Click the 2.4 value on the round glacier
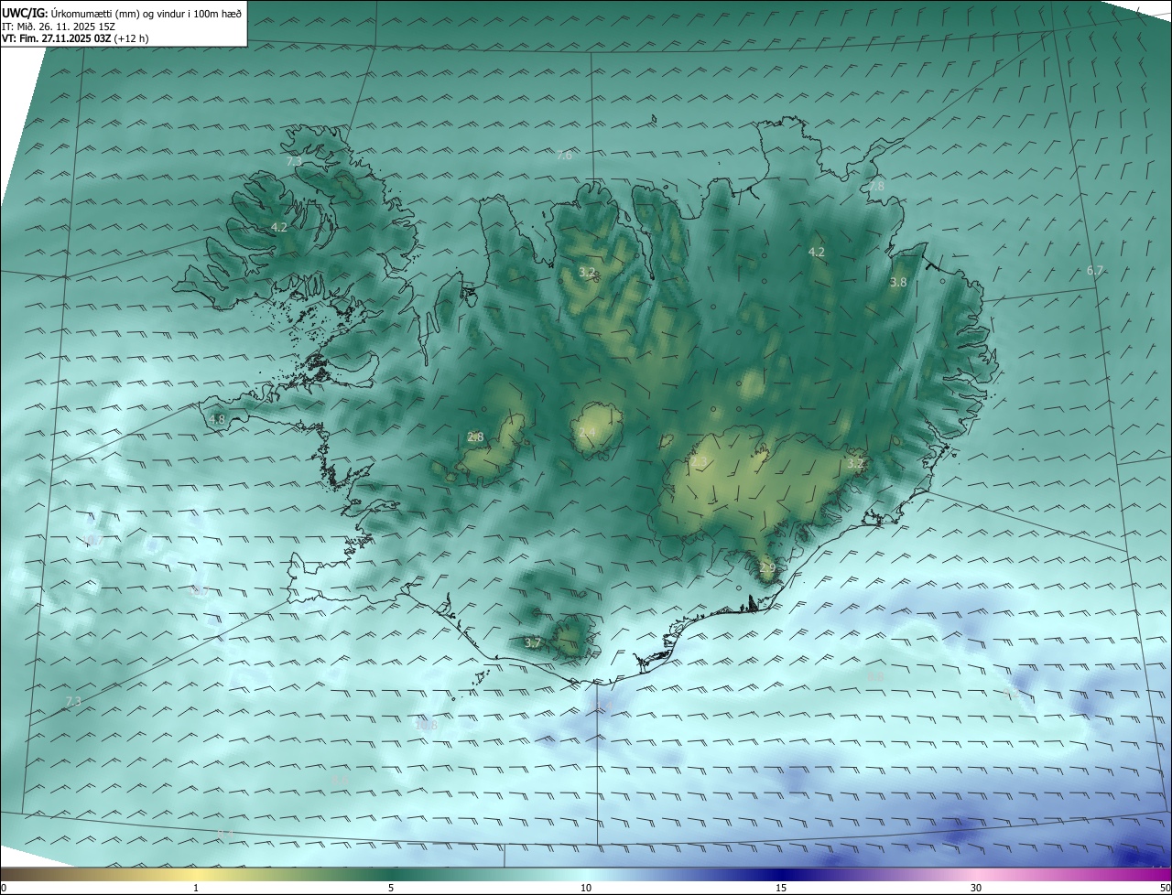The image size is (1172, 895). pyautogui.click(x=587, y=432)
